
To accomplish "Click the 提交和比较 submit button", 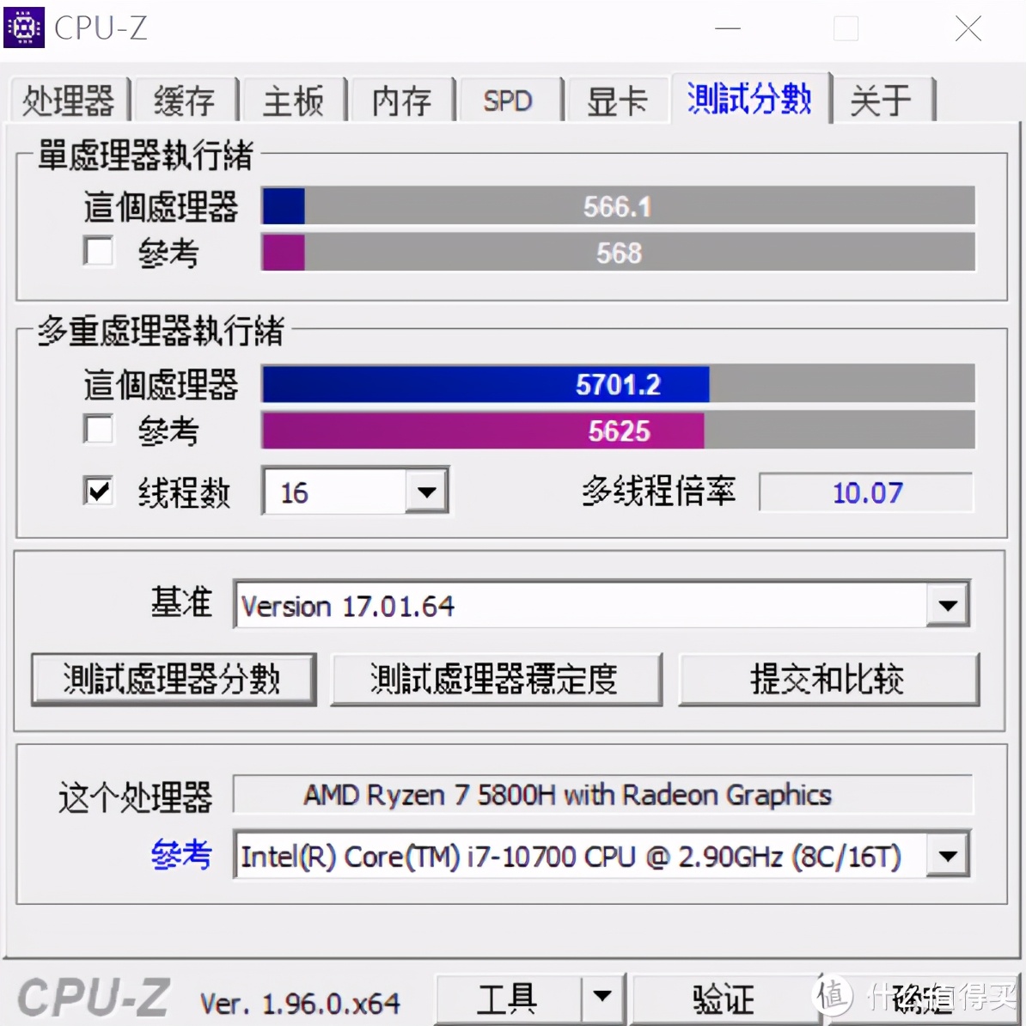I will point(828,679).
